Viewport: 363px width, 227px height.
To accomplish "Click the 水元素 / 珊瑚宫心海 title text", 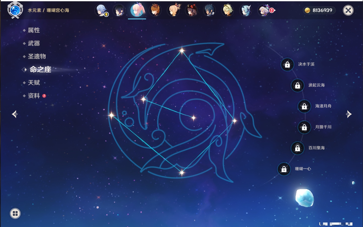I will [x=48, y=10].
